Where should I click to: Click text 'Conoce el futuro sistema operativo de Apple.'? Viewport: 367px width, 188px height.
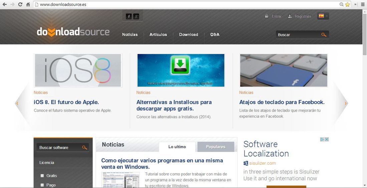pos(73,110)
